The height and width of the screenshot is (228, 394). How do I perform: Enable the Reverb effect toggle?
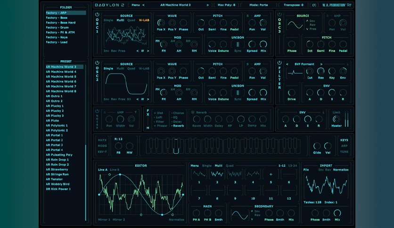coord(193,113)
